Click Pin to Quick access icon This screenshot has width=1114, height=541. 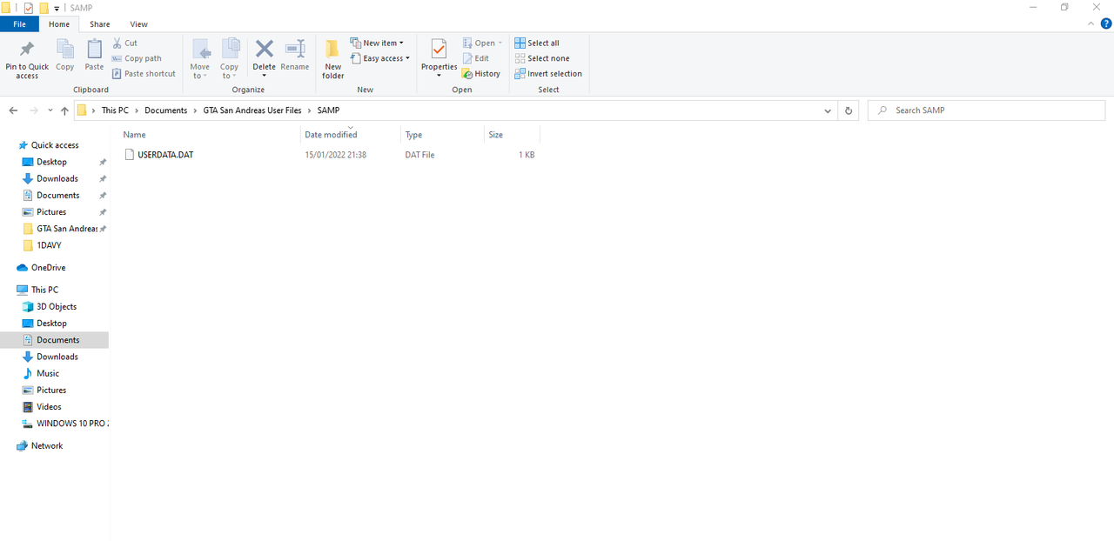[27, 50]
